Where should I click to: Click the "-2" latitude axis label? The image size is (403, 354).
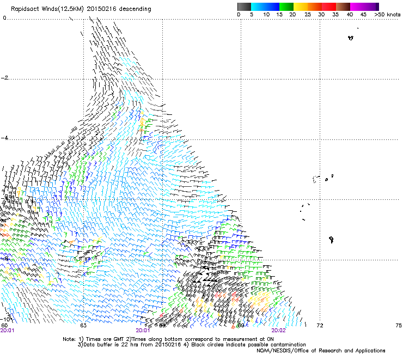[x=4, y=78]
